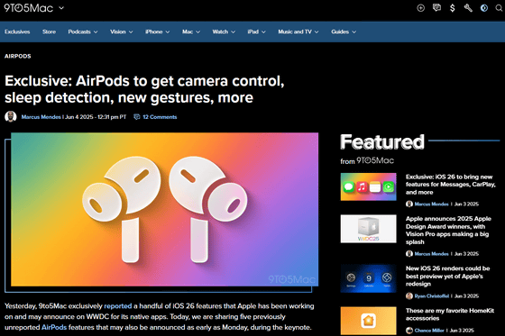Viewport: 505px width, 336px height.
Task: Click the dollar sign icon
Action: click(x=452, y=8)
